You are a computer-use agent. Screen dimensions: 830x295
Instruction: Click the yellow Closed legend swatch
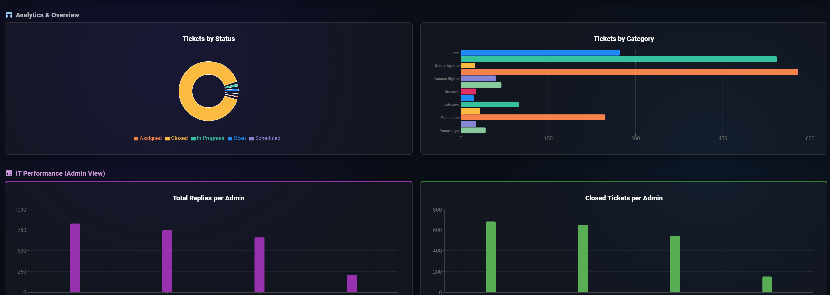point(167,139)
